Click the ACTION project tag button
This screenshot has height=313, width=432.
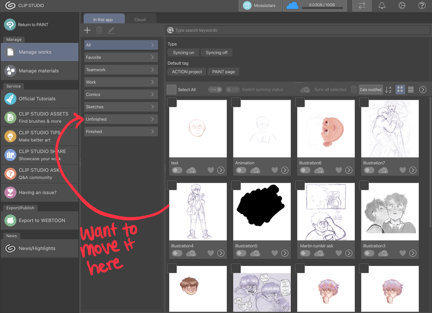[187, 72]
